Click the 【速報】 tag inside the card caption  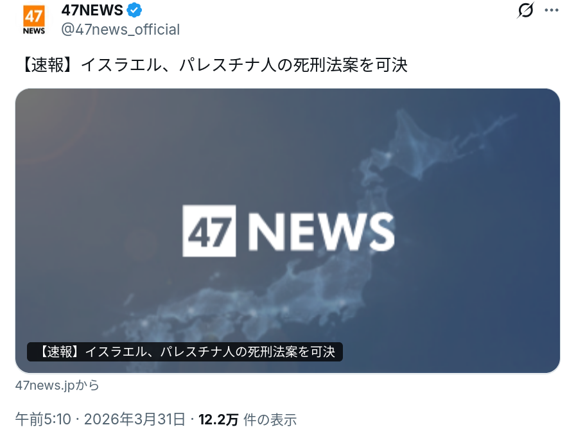click(x=59, y=352)
